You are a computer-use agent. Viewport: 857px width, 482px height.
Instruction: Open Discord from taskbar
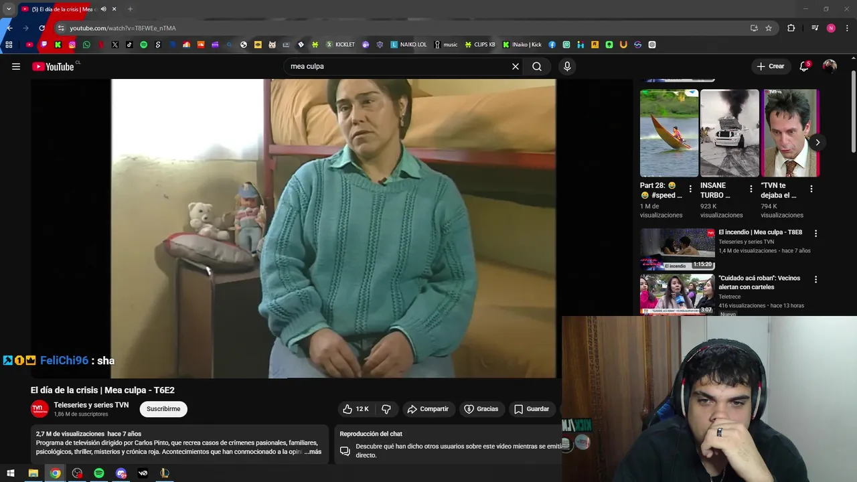(x=121, y=473)
